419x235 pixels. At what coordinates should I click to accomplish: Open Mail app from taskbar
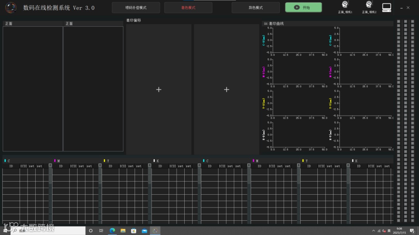point(144,230)
